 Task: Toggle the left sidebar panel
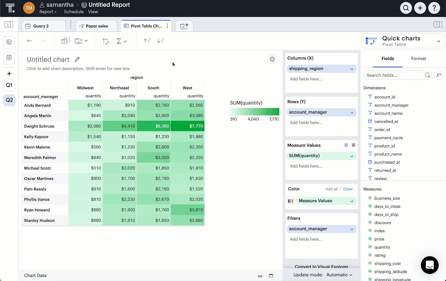tap(9, 25)
